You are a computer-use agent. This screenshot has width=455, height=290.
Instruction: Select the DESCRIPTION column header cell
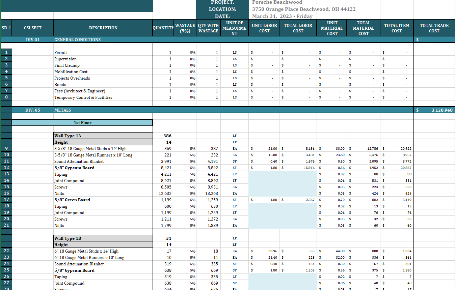tap(103, 28)
